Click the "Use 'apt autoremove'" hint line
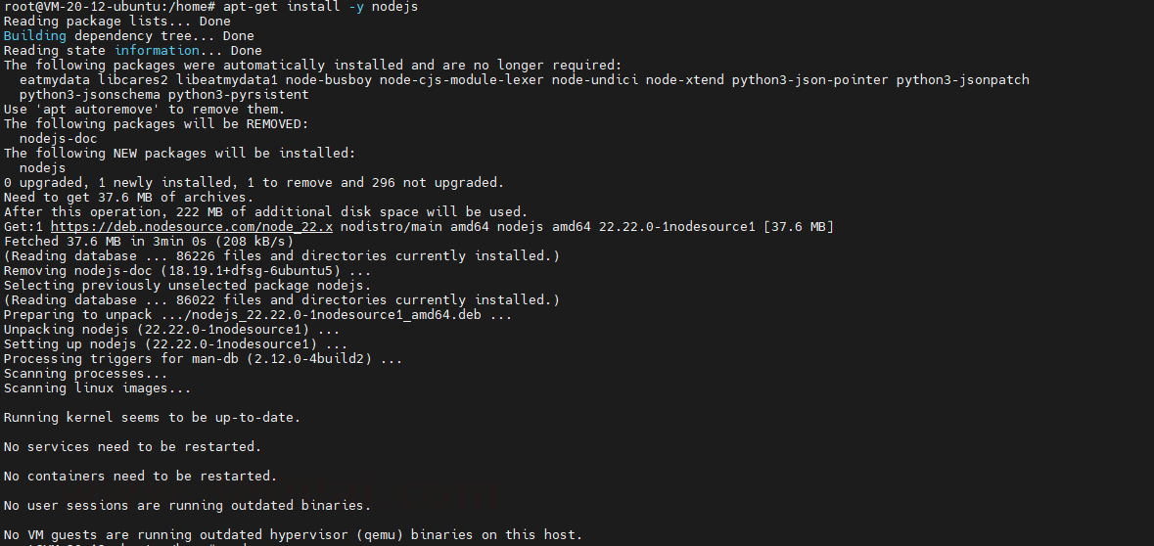The image size is (1154, 546). click(x=144, y=110)
